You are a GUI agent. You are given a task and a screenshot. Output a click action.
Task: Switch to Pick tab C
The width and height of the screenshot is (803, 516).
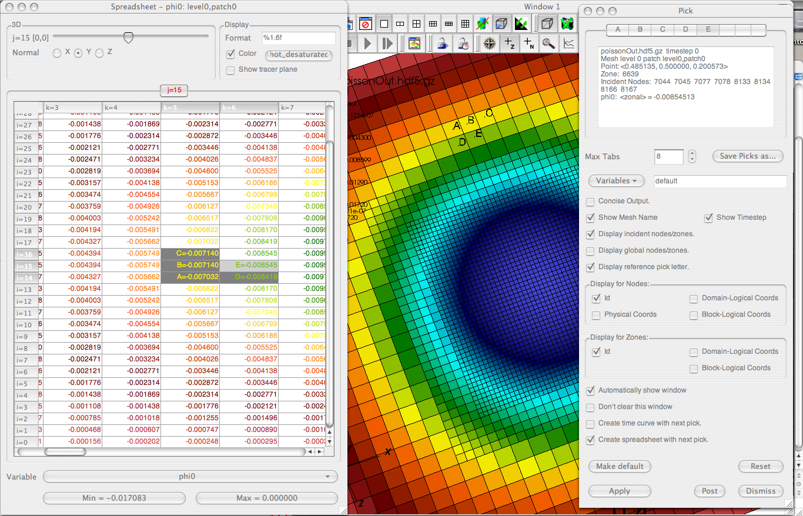coord(663,29)
